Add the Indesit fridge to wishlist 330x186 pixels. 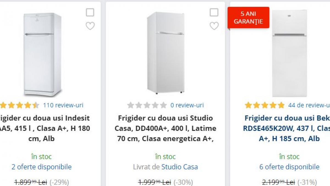coord(90,26)
